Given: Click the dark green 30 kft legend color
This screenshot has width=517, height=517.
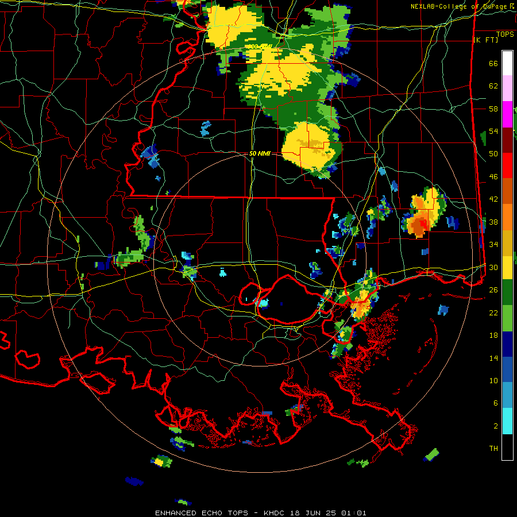Looking at the screenshot, I should [x=507, y=292].
